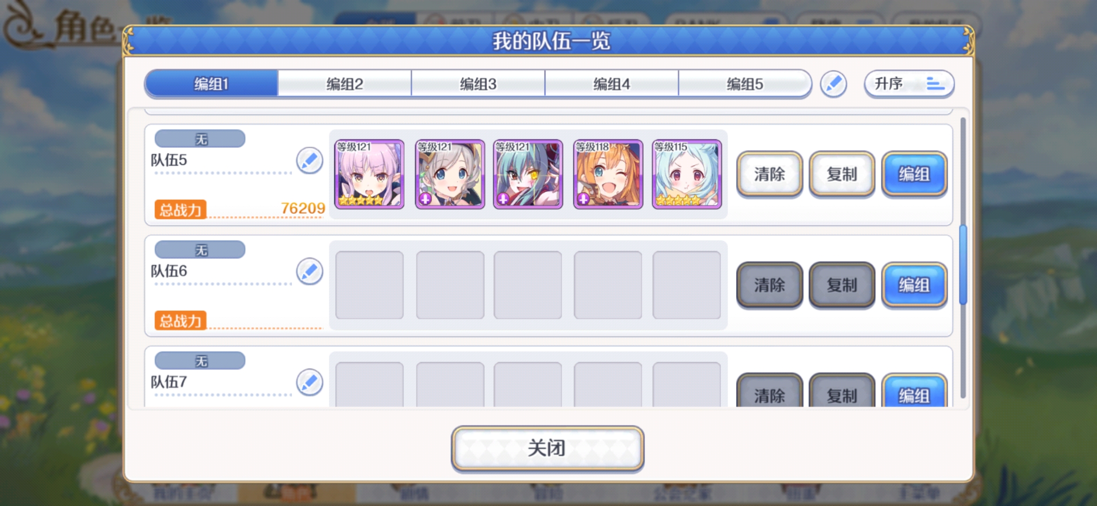This screenshot has height=506, width=1097.
Task: Click the pencil icon next to 队伍7
Action: click(x=309, y=382)
